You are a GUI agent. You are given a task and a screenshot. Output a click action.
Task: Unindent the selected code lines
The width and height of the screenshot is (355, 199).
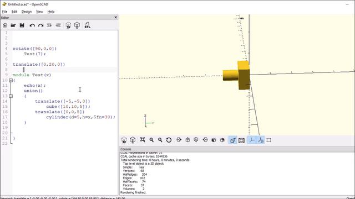(x=49, y=25)
